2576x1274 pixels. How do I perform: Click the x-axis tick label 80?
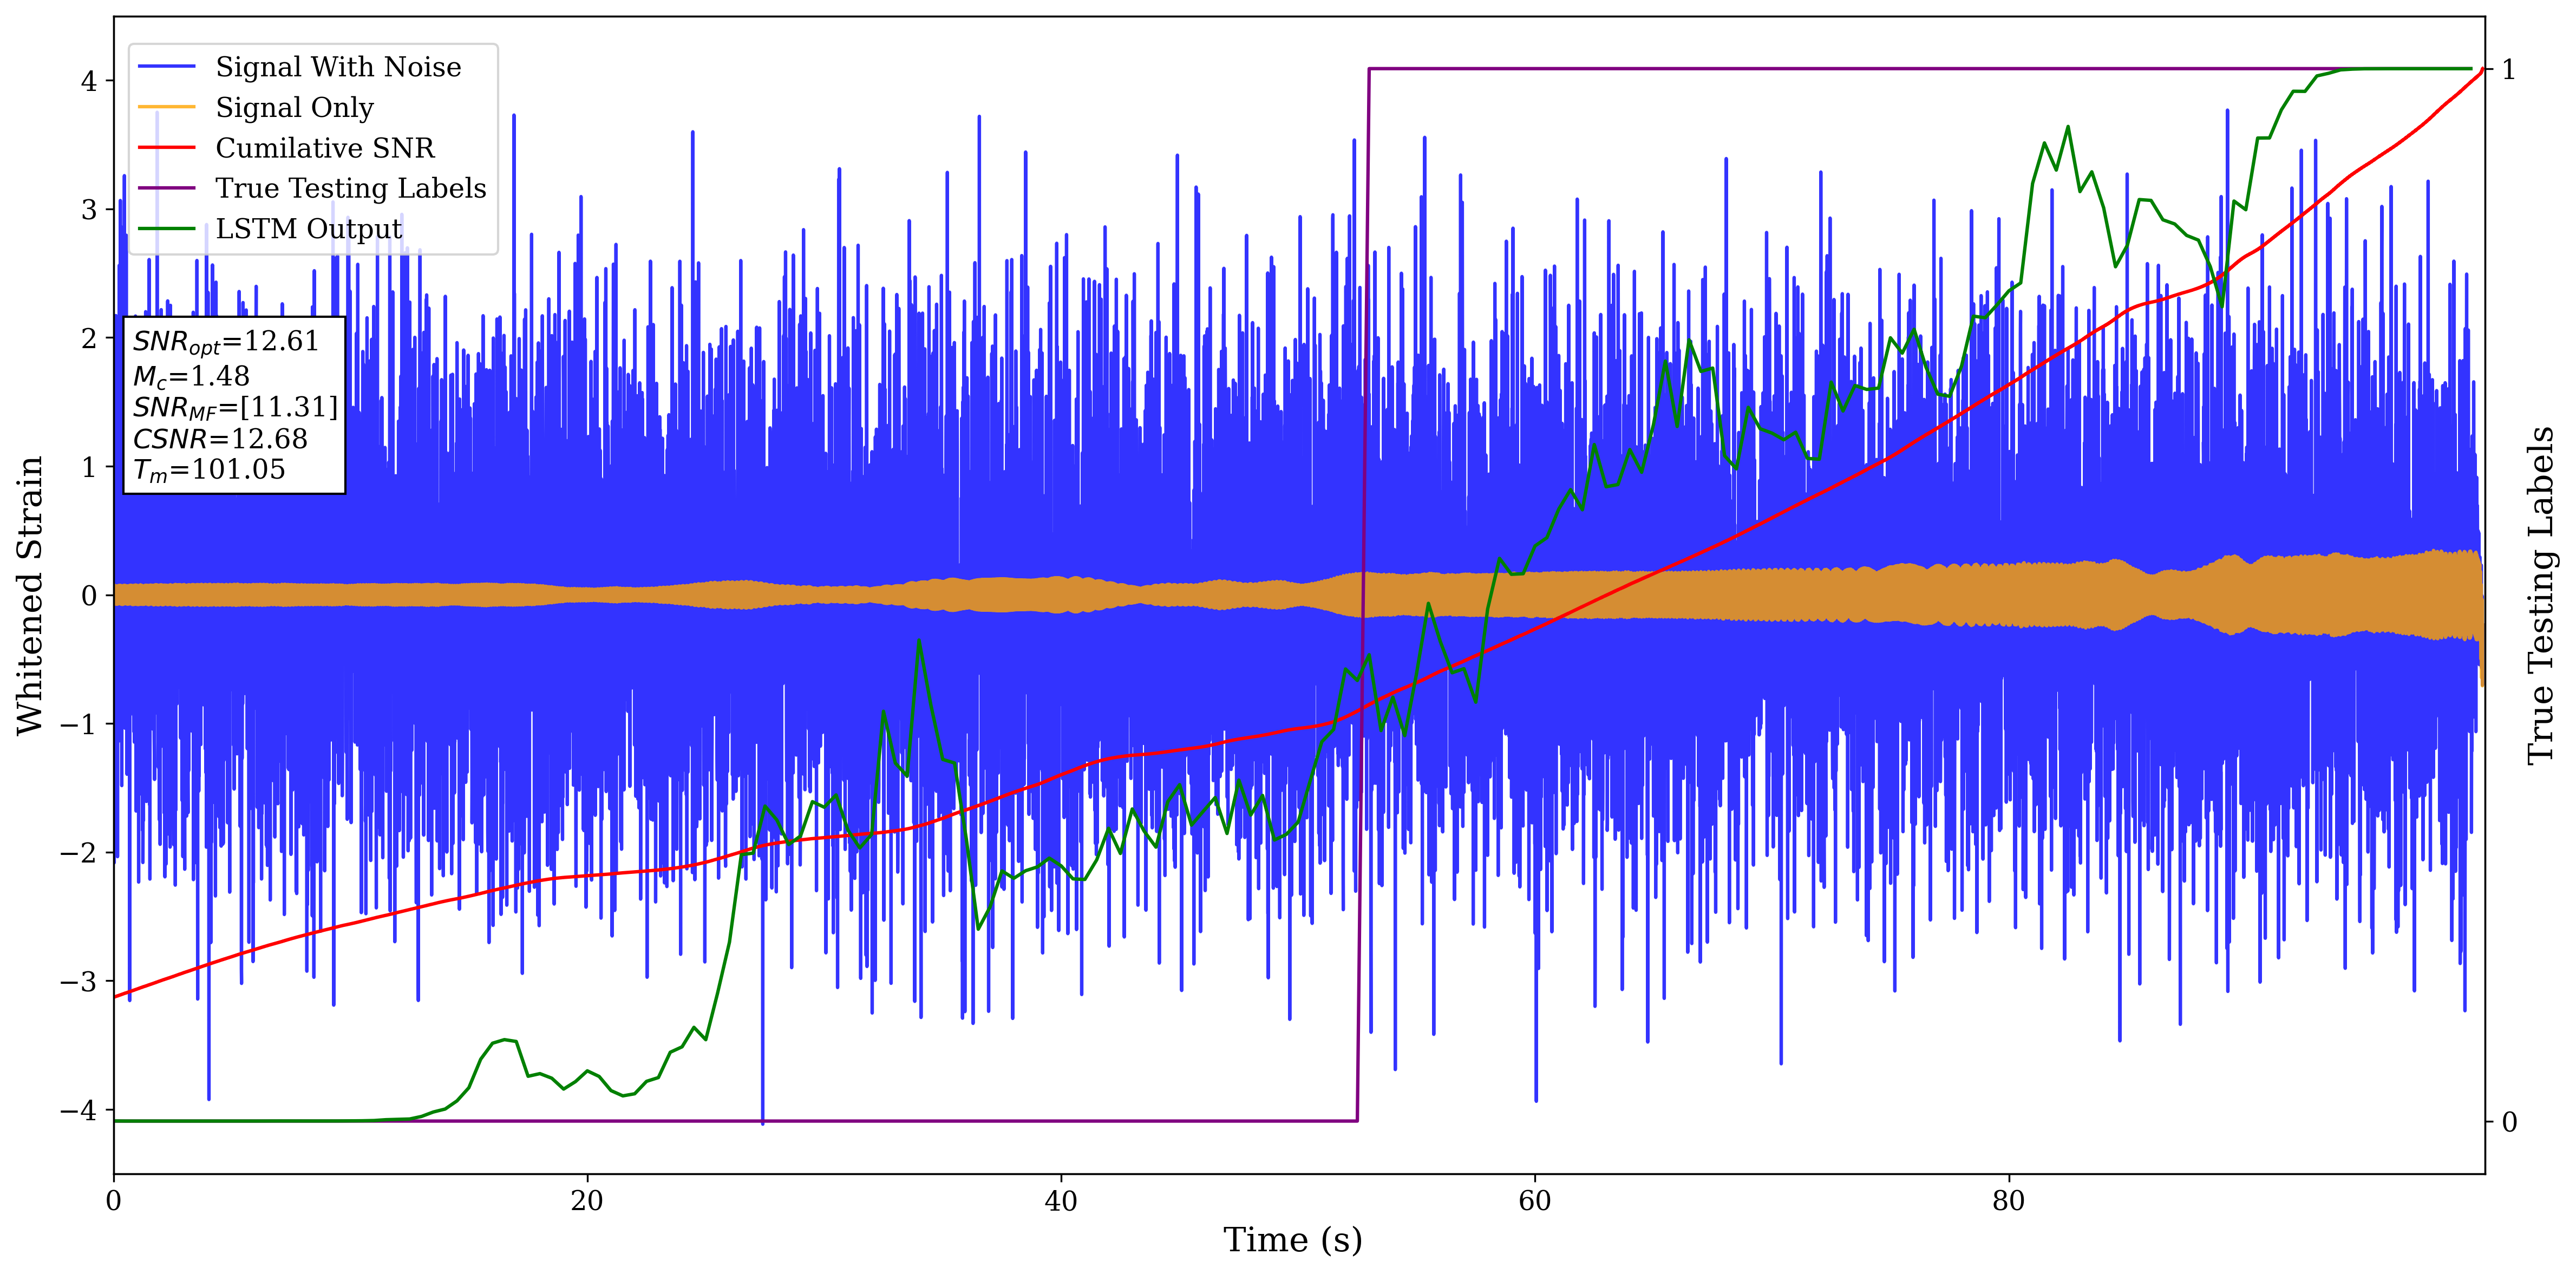tap(2008, 1201)
